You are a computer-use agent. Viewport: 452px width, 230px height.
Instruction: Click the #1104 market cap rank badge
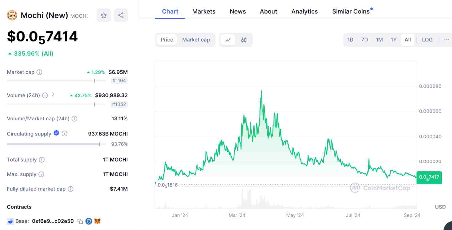pyautogui.click(x=119, y=81)
